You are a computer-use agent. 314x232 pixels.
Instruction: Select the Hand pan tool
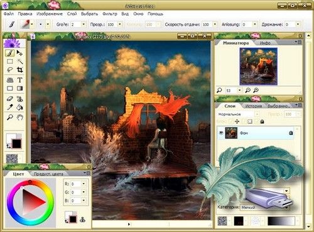tap(19, 117)
